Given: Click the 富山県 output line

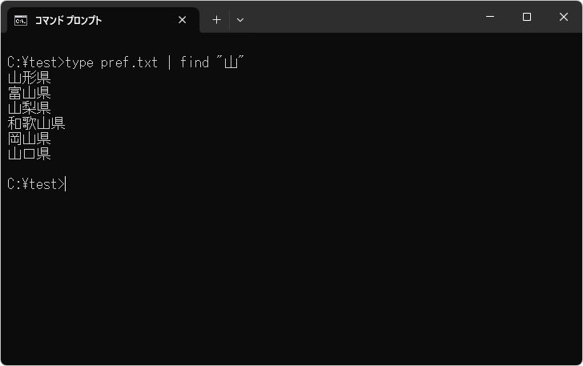Looking at the screenshot, I should coord(29,93).
